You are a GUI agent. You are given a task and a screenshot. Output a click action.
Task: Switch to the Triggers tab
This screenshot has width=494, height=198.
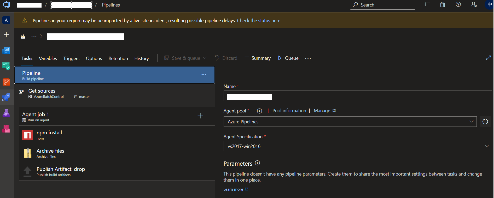click(x=71, y=58)
